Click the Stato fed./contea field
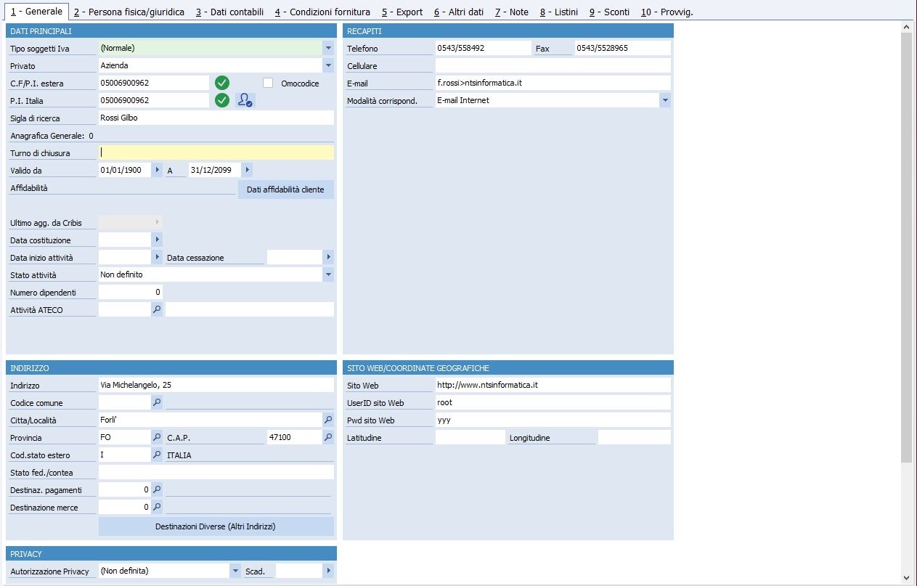Screen dimensions: 917x586 216,472
